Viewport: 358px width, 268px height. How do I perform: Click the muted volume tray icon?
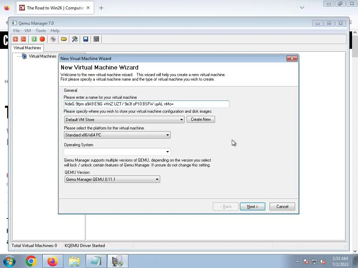pyautogui.click(x=323, y=262)
